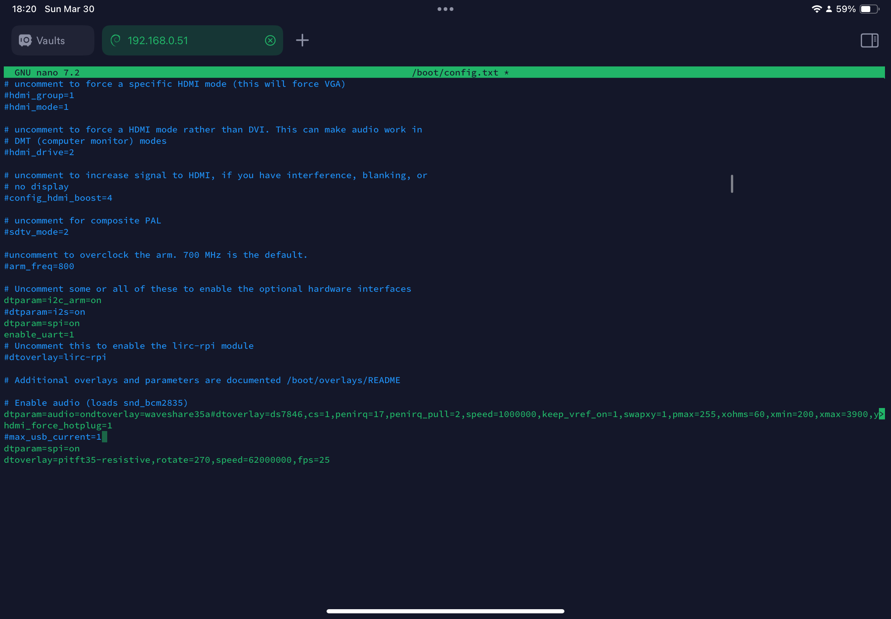Click the line '#arm_freq=800'
Viewport: 891px width, 619px height.
click(39, 266)
